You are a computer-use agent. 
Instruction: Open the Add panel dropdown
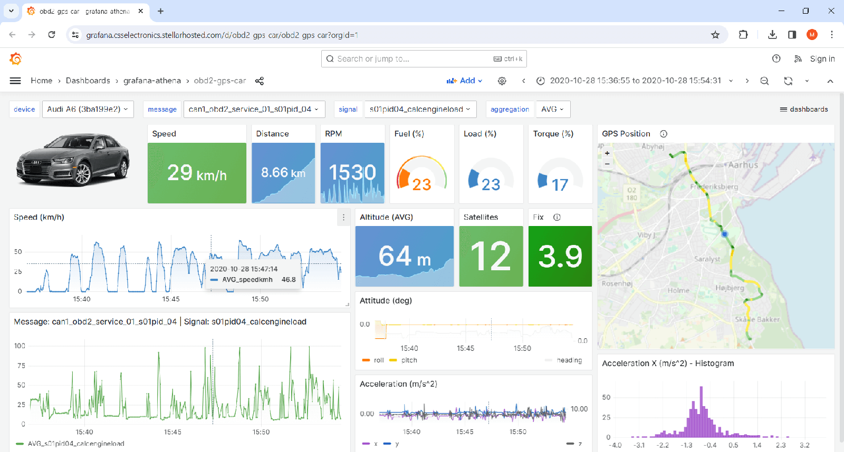(465, 81)
